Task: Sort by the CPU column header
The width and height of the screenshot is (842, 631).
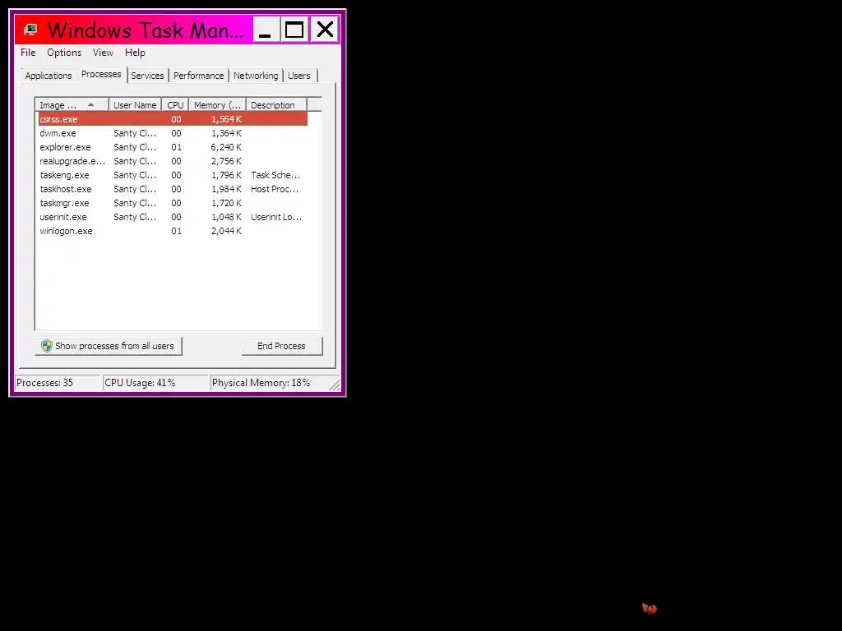Action: click(175, 105)
